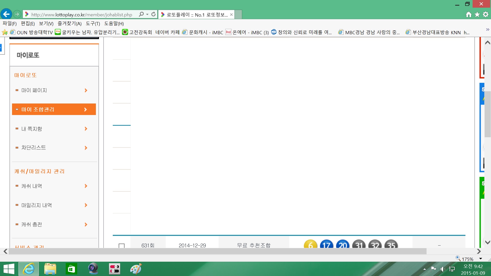Click the Refresh page icon
The width and height of the screenshot is (491, 276).
tap(153, 14)
